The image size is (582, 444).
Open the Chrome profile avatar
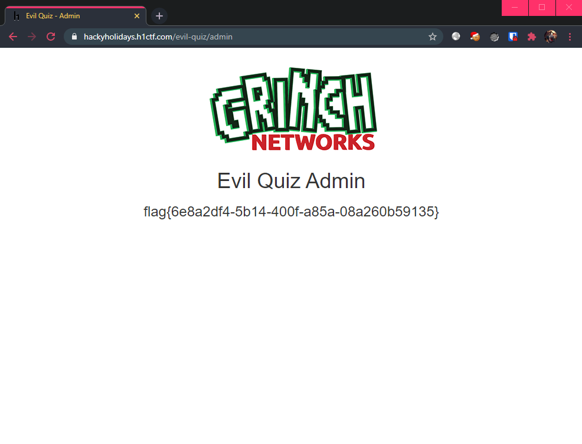coord(551,37)
